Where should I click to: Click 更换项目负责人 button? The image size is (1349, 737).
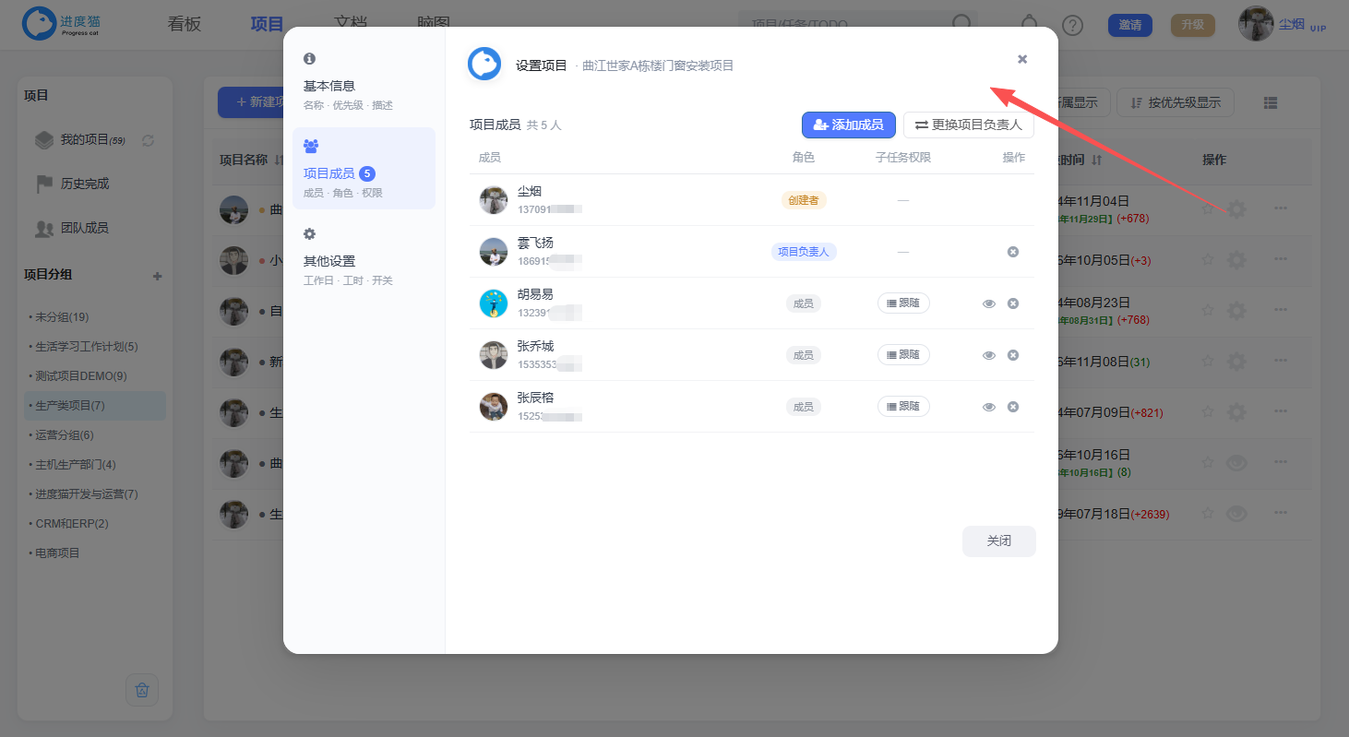(x=969, y=125)
